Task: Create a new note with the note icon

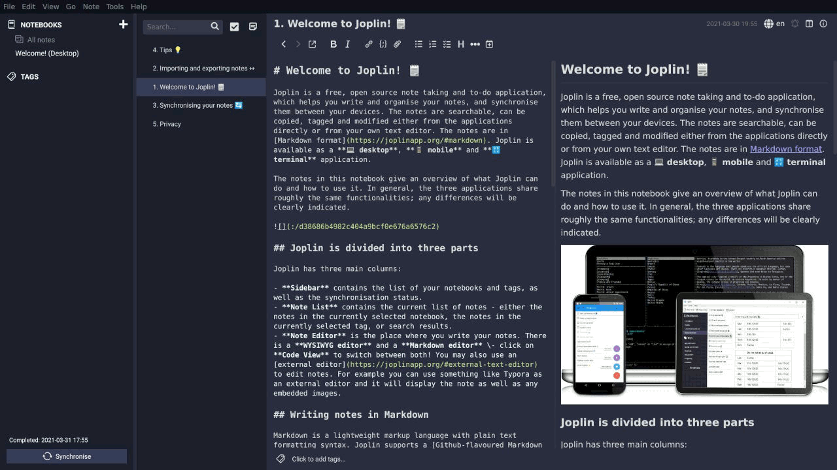Action: click(253, 27)
